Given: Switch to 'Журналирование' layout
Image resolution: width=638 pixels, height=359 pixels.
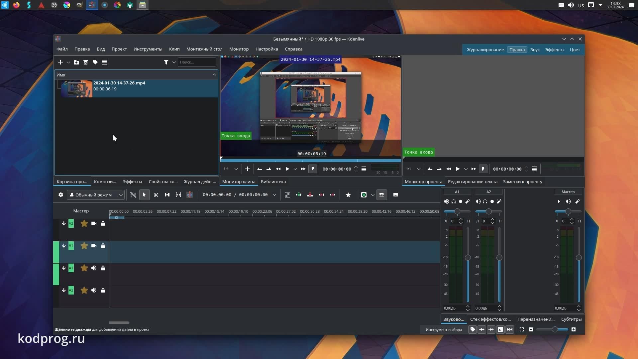Looking at the screenshot, I should click(x=485, y=50).
